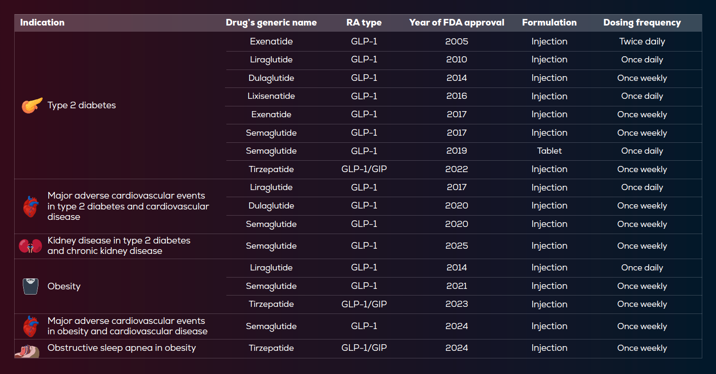
Task: Select the Obstructive sleep apnea in obesity label
Action: click(122, 348)
